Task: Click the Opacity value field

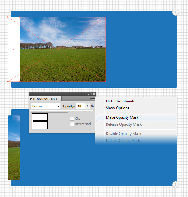Action: (x=81, y=106)
